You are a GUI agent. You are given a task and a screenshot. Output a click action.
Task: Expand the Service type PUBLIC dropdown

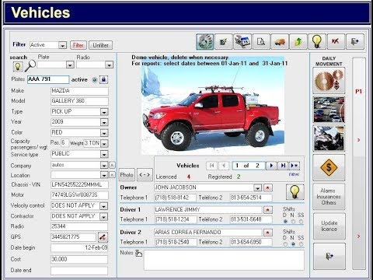tap(104, 154)
